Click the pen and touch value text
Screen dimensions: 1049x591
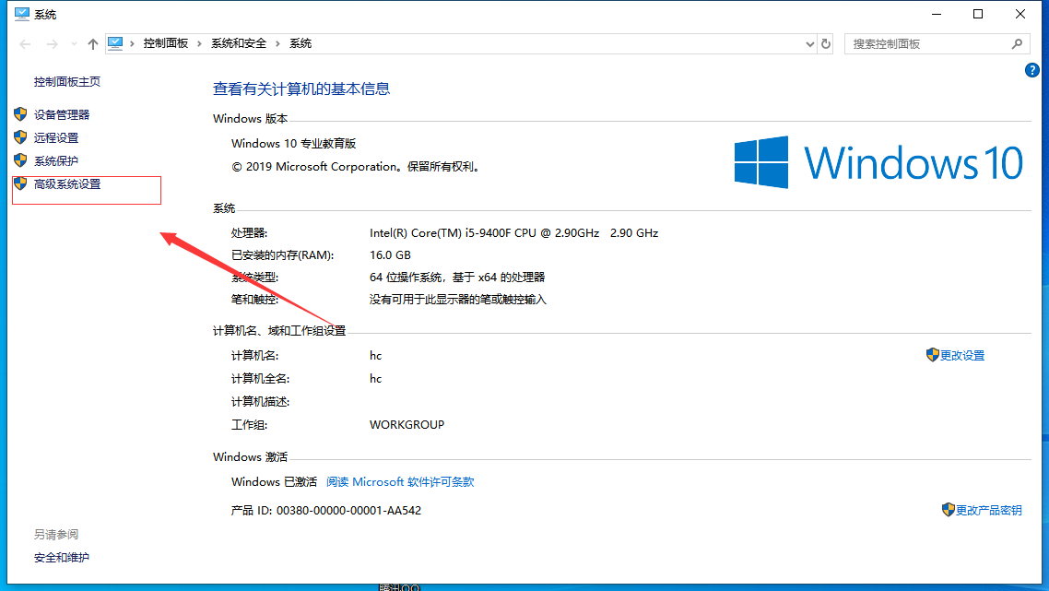[457, 299]
